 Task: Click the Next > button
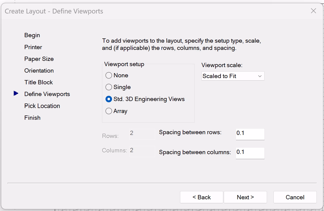pyautogui.click(x=245, y=197)
